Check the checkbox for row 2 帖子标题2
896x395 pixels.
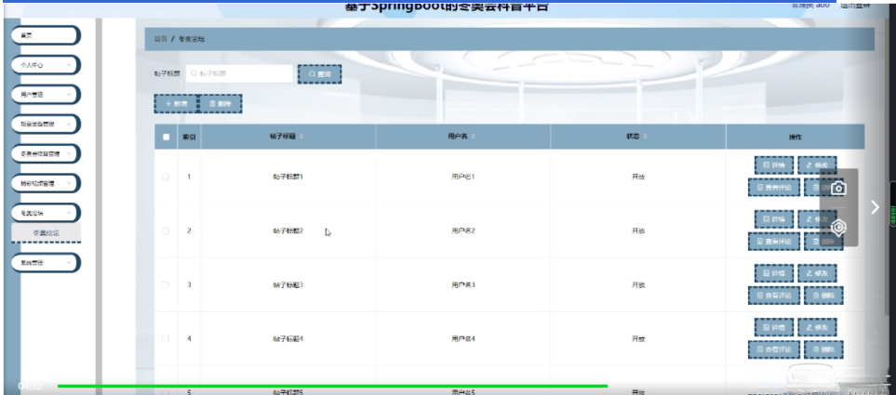click(166, 231)
